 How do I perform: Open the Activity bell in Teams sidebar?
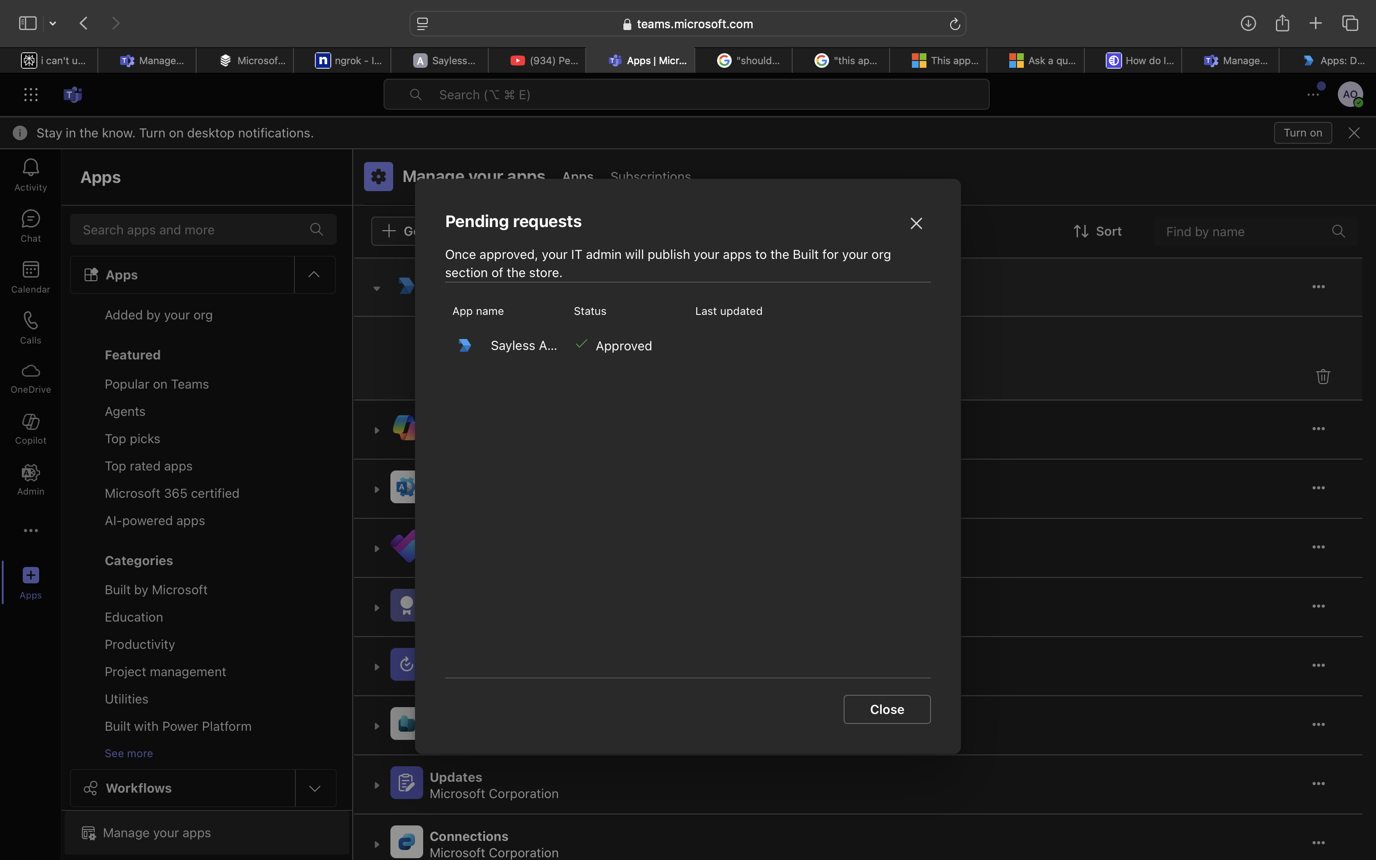pyautogui.click(x=30, y=175)
